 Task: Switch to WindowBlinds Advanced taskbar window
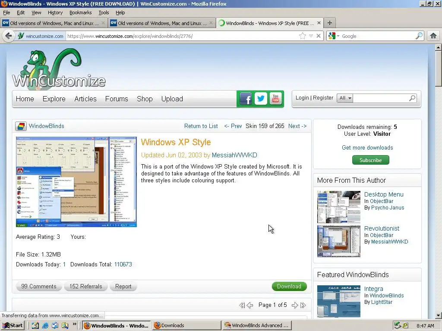(256, 325)
